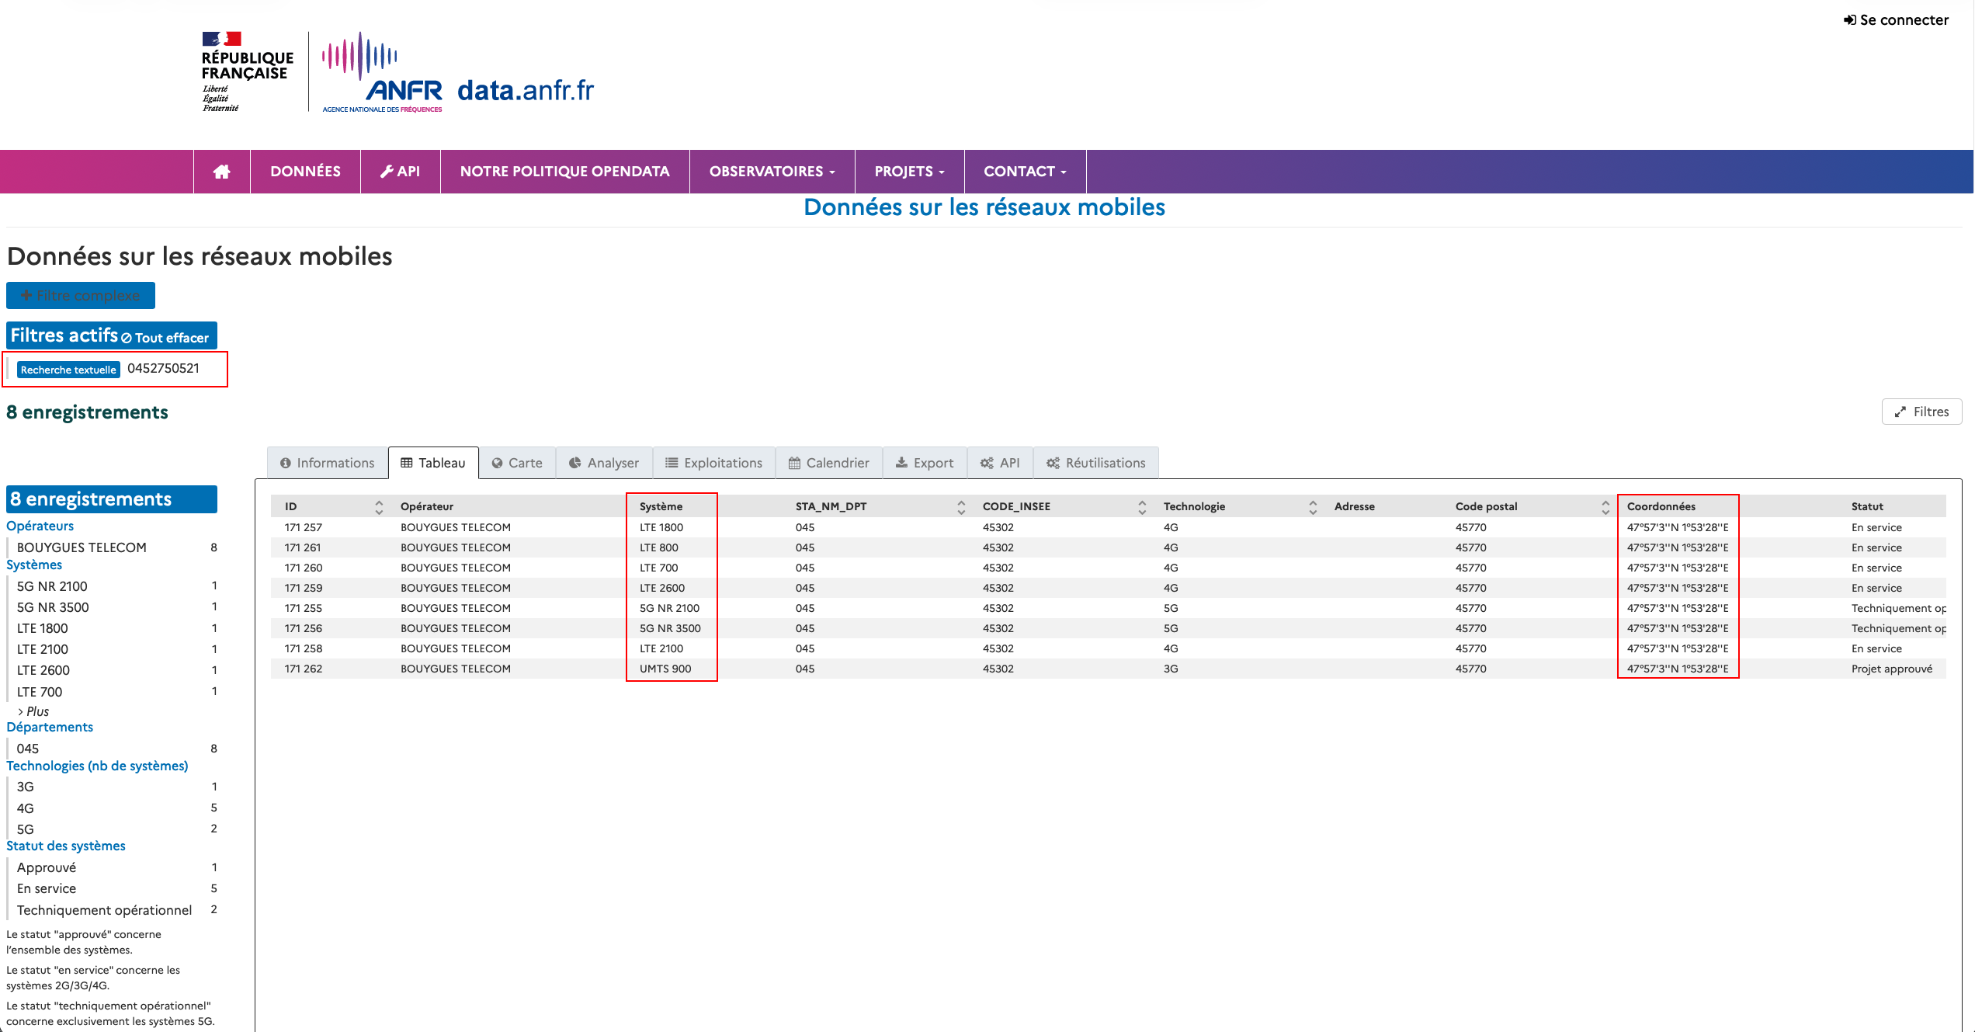Open the API tab above the table

[x=1000, y=463]
